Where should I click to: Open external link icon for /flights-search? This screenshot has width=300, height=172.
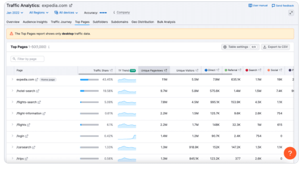point(39,102)
